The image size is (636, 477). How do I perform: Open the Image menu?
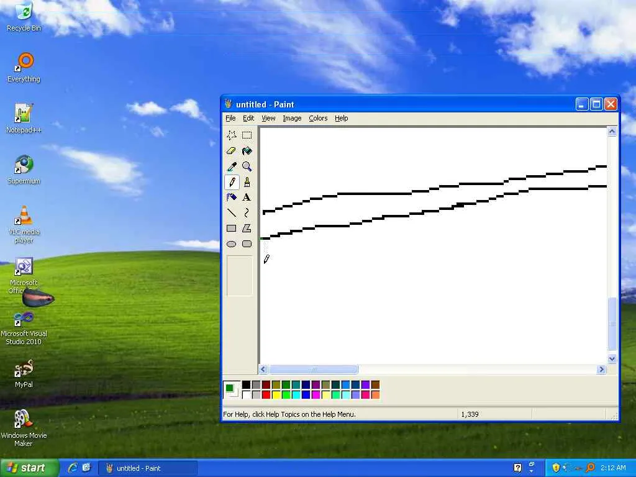292,118
